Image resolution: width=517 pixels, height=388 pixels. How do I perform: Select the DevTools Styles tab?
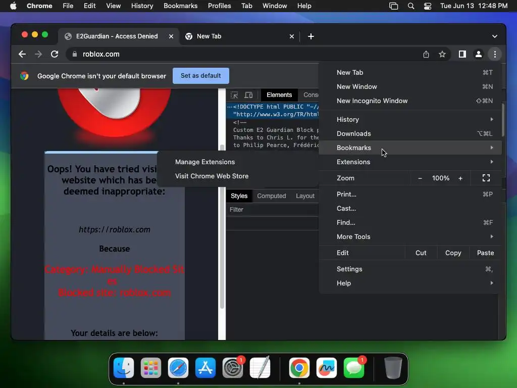(x=239, y=196)
